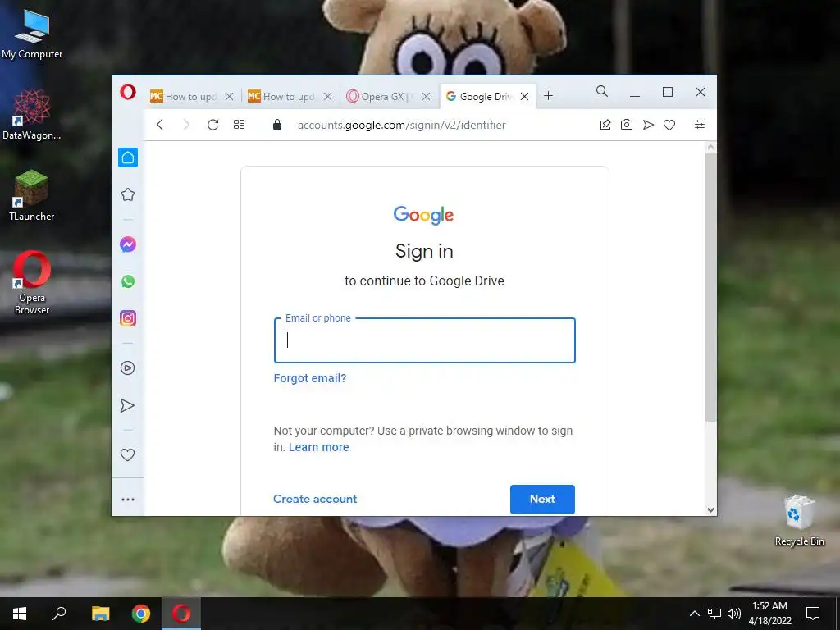Open sidebar heart Pinboards icon
Image resolution: width=840 pixels, height=630 pixels.
tap(127, 454)
